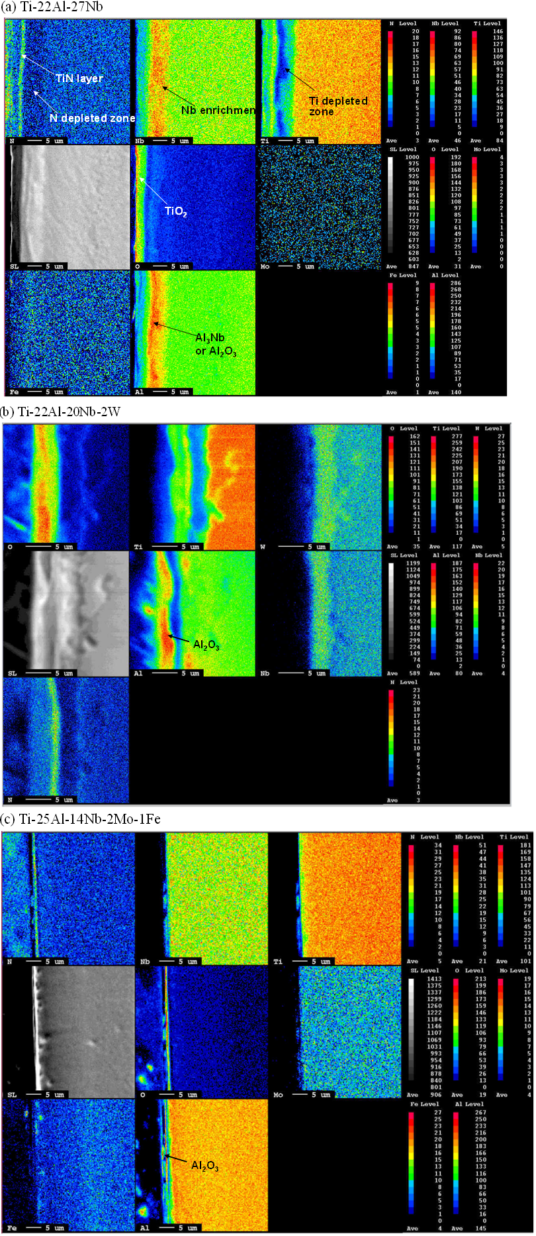Open the O element map in panel (b)
This screenshot has height=1236, width=536.
(x=66, y=487)
